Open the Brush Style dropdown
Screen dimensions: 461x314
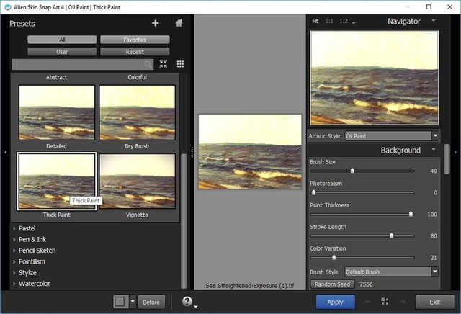(x=392, y=272)
